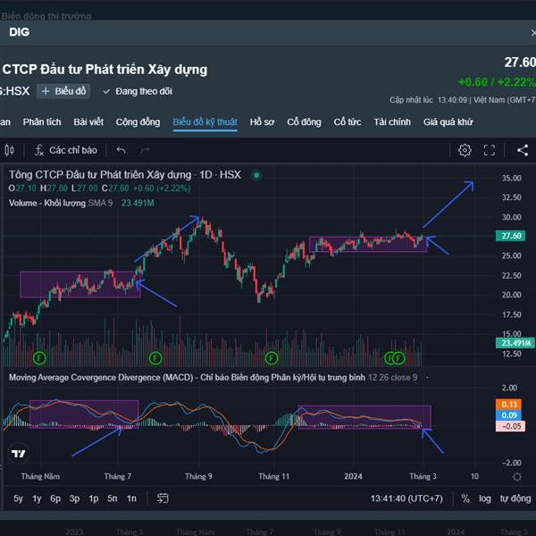
Task: Click the F event marker near Tháng 7
Action: pos(155,358)
